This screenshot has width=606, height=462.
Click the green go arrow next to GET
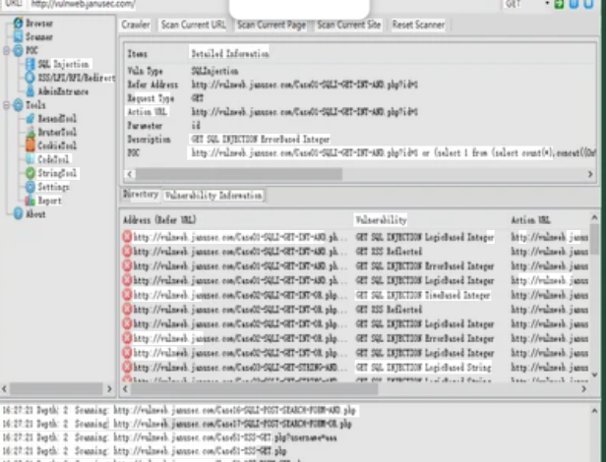tap(559, 4)
